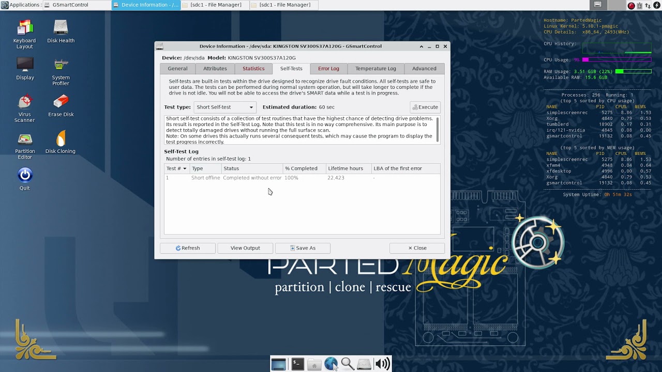Open Disk Health desktop icon
Viewport: 662px width, 372px height.
tap(61, 32)
